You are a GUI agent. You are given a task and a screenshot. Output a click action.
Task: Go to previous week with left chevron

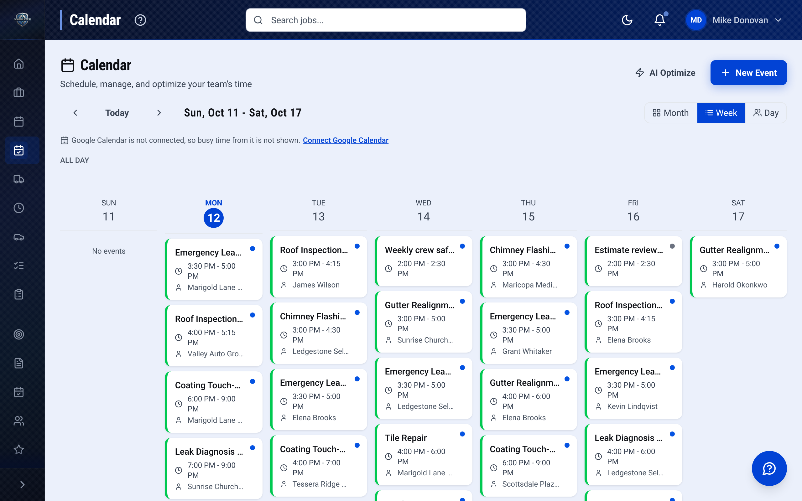coord(75,113)
